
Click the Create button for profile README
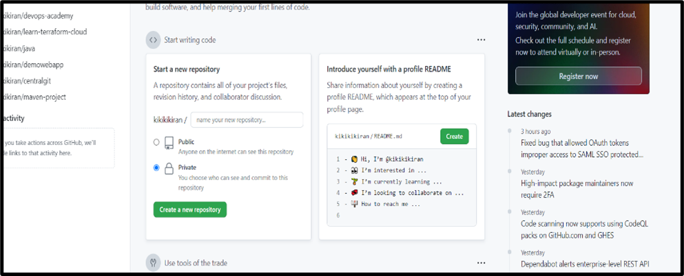454,136
